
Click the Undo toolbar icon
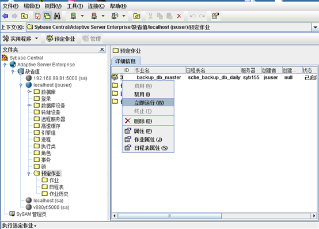[192, 16]
